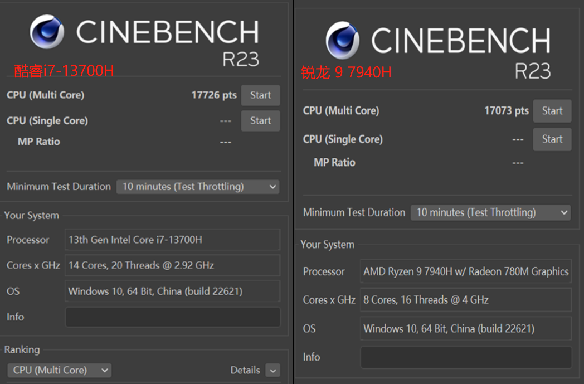The image size is (584, 384).
Task: Click CPU (Multi Core) label in Ryzen 7940H window
Action: click(341, 111)
